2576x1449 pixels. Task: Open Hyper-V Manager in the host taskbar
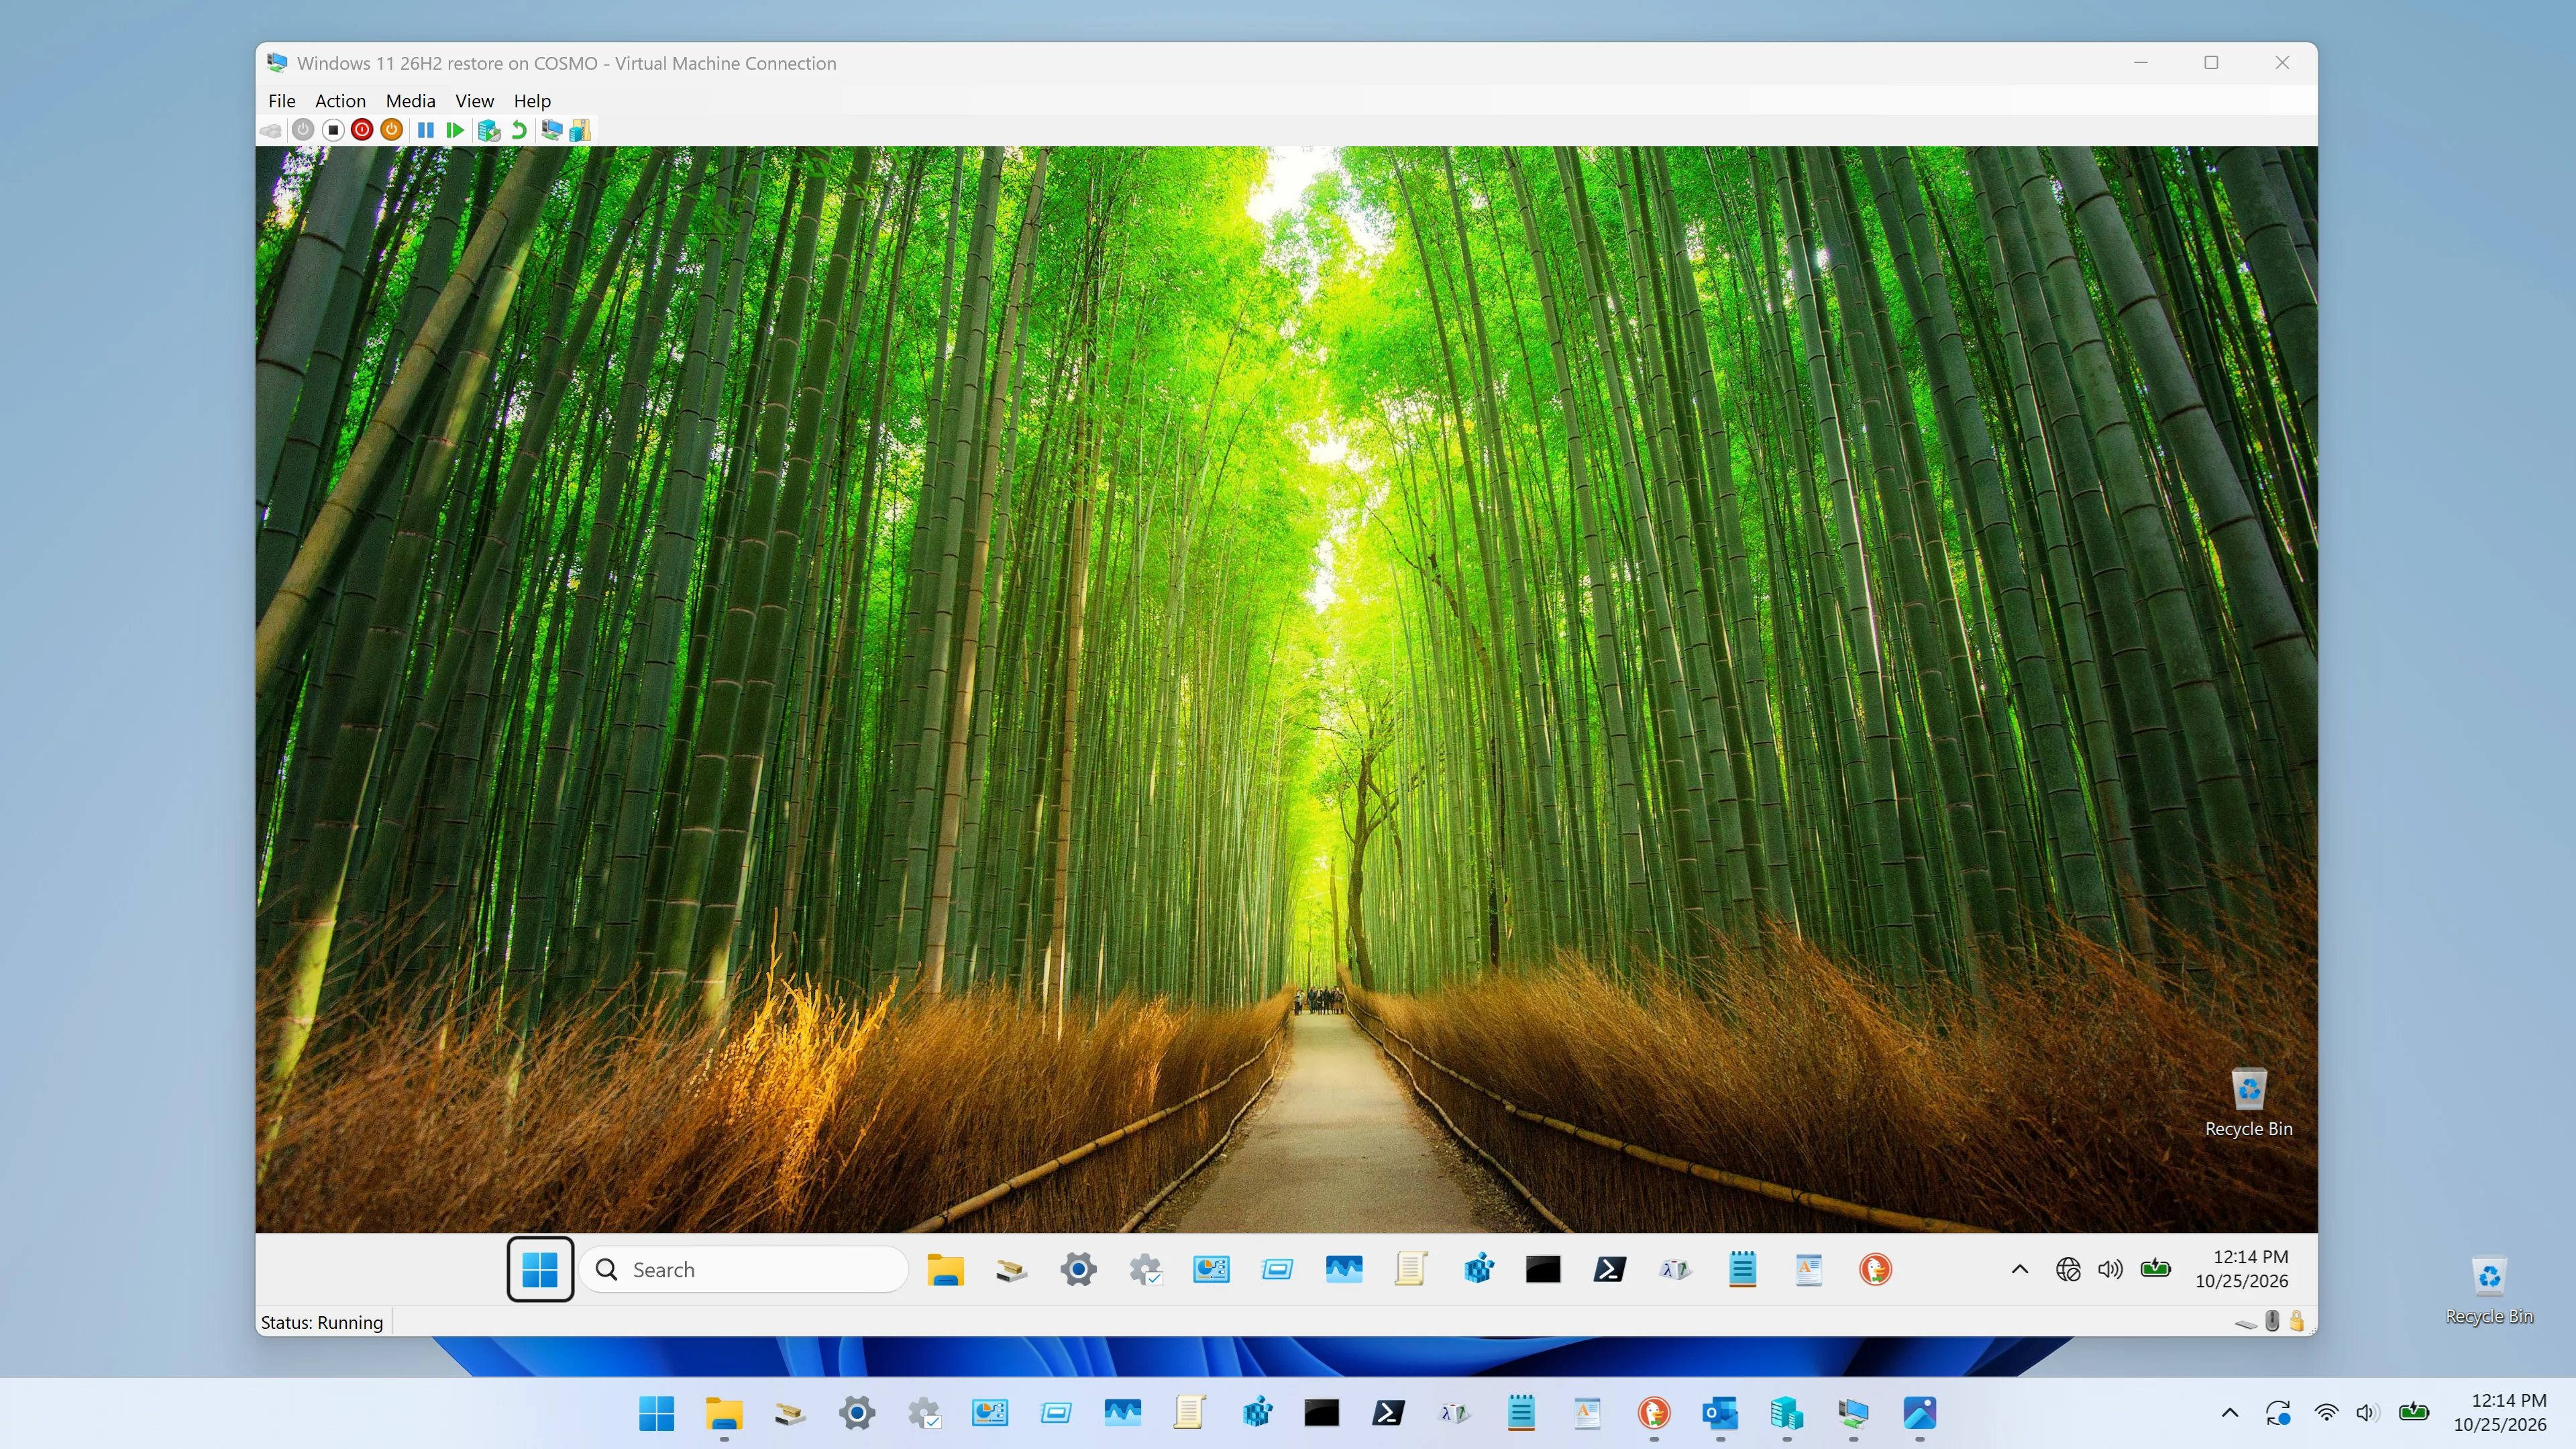coord(1786,1413)
